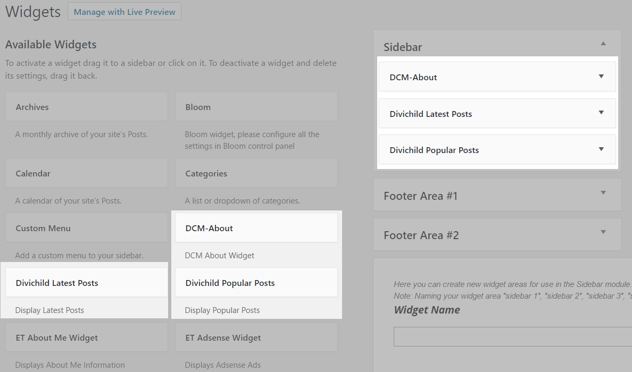The height and width of the screenshot is (372, 632).
Task: Expand Divichild Popular Posts in Sidebar
Action: pos(601,149)
